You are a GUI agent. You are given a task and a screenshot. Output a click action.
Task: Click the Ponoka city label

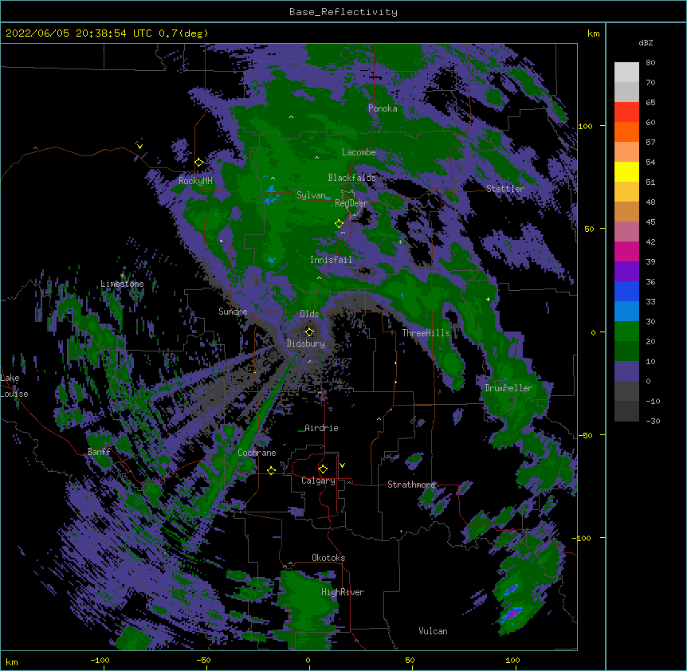(383, 108)
